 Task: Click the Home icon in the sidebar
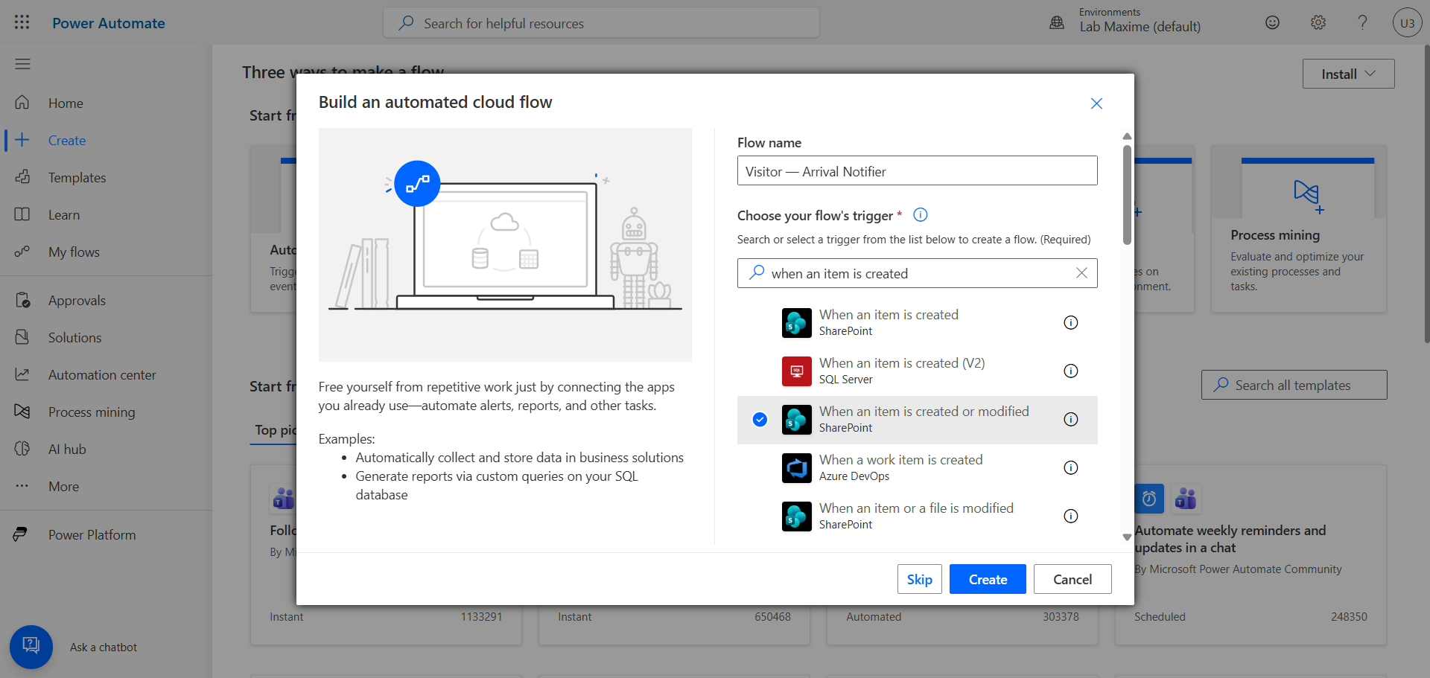(22, 103)
